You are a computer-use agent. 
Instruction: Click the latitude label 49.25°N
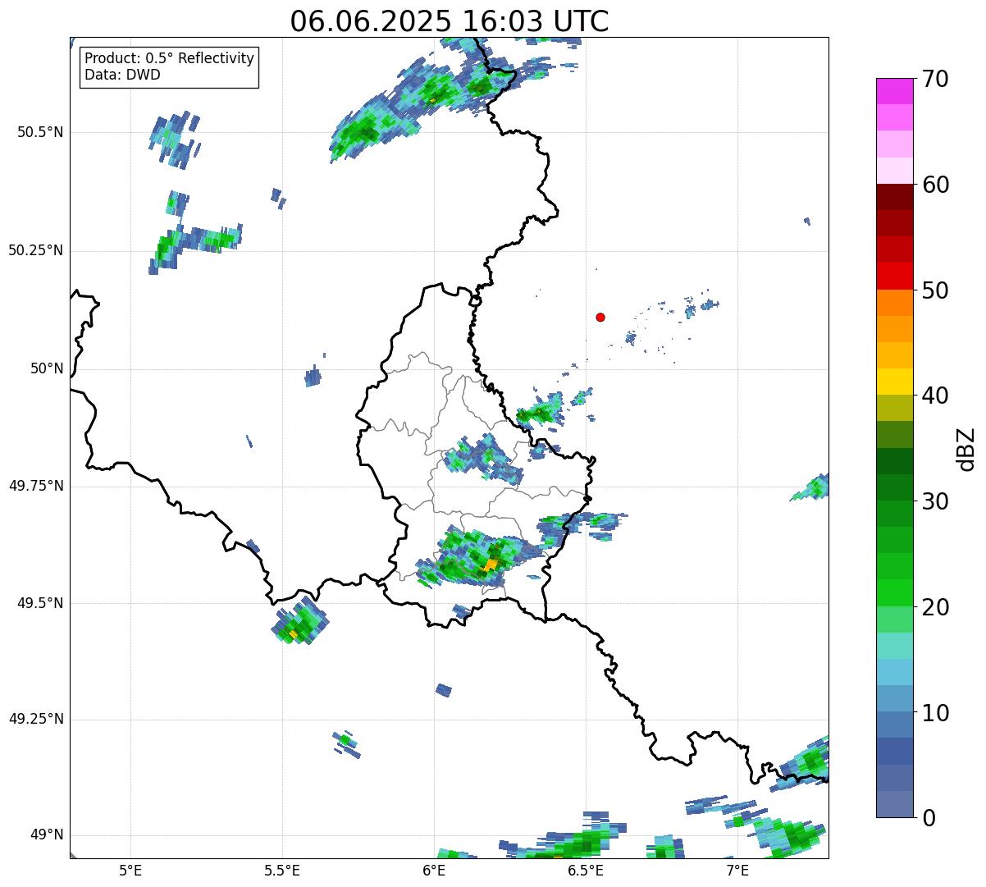point(36,719)
